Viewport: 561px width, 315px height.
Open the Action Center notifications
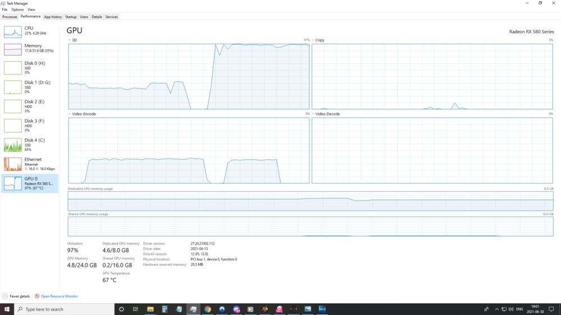point(551,309)
